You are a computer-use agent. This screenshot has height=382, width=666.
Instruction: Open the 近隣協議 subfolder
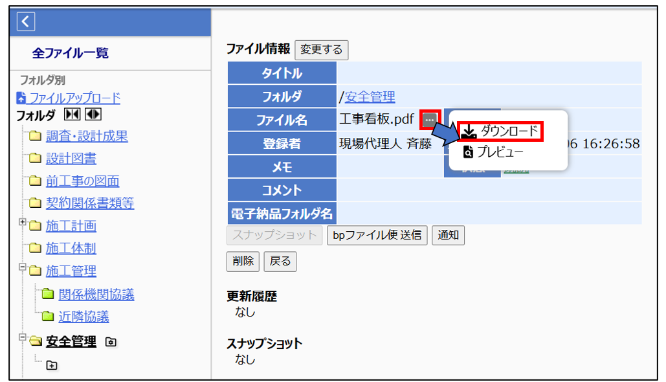83,317
